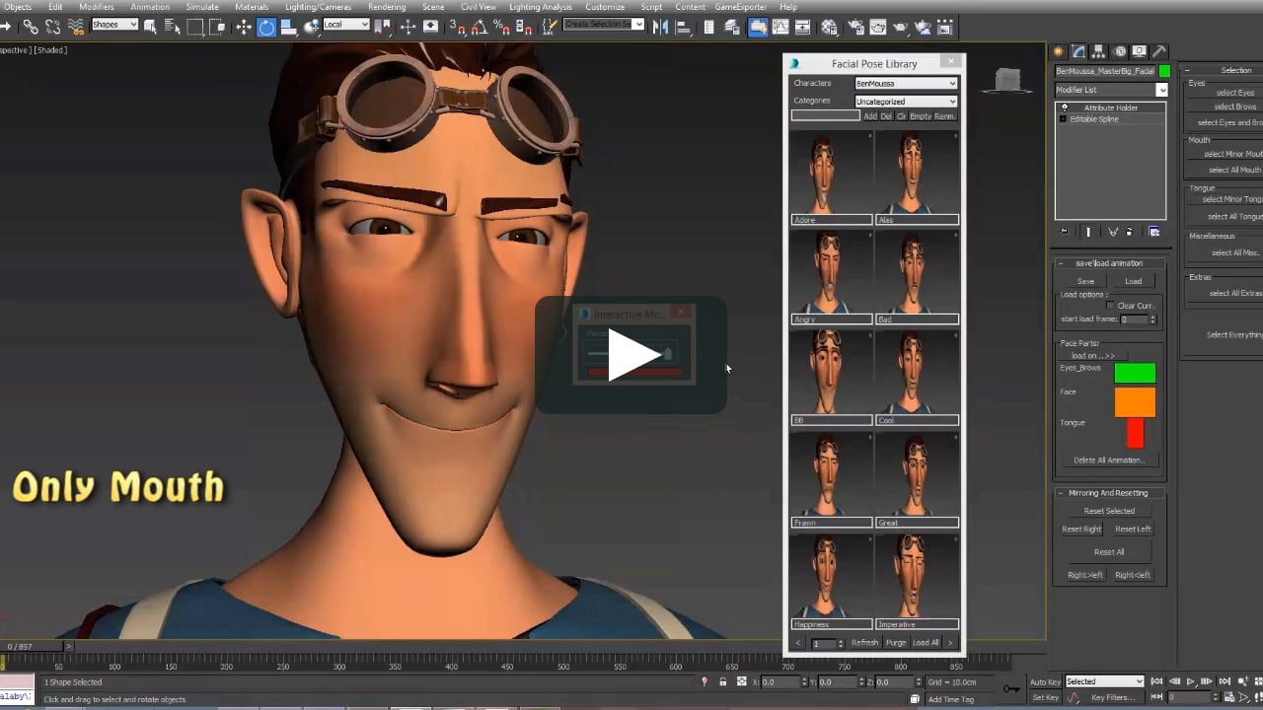
Task: Click object color swatch beside object name
Action: 1164,71
